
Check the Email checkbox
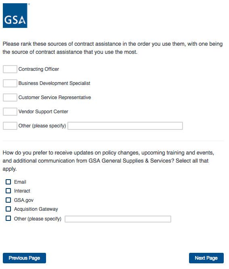[8, 182]
